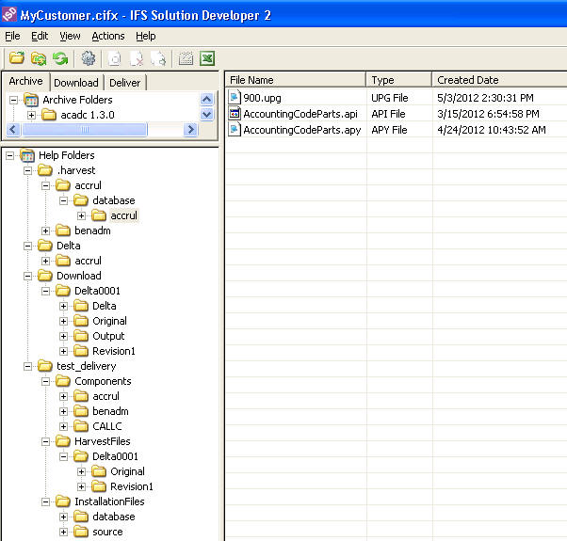Screen dimensions: 567x541
Task: Click the 900.upg file icon
Action: (x=235, y=98)
